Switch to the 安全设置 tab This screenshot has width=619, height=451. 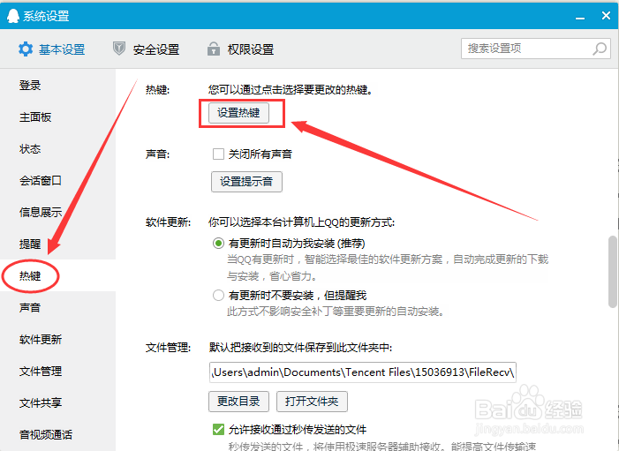[146, 49]
